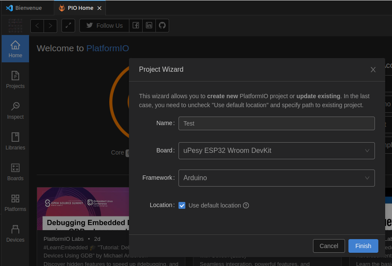Open the Home section in sidebar
The height and width of the screenshot is (266, 392).
(15, 49)
